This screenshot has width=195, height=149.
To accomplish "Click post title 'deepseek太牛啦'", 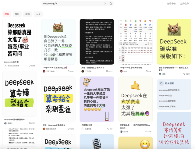I will [11, 62].
